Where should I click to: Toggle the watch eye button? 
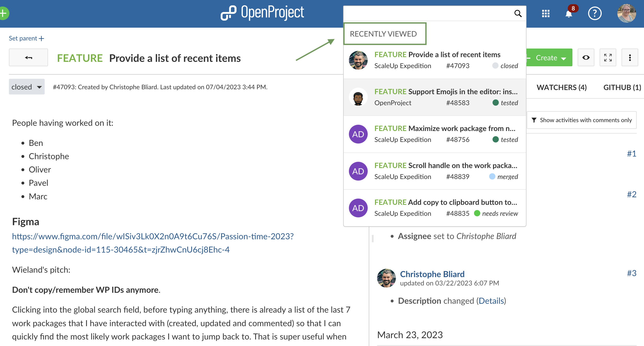(586, 58)
